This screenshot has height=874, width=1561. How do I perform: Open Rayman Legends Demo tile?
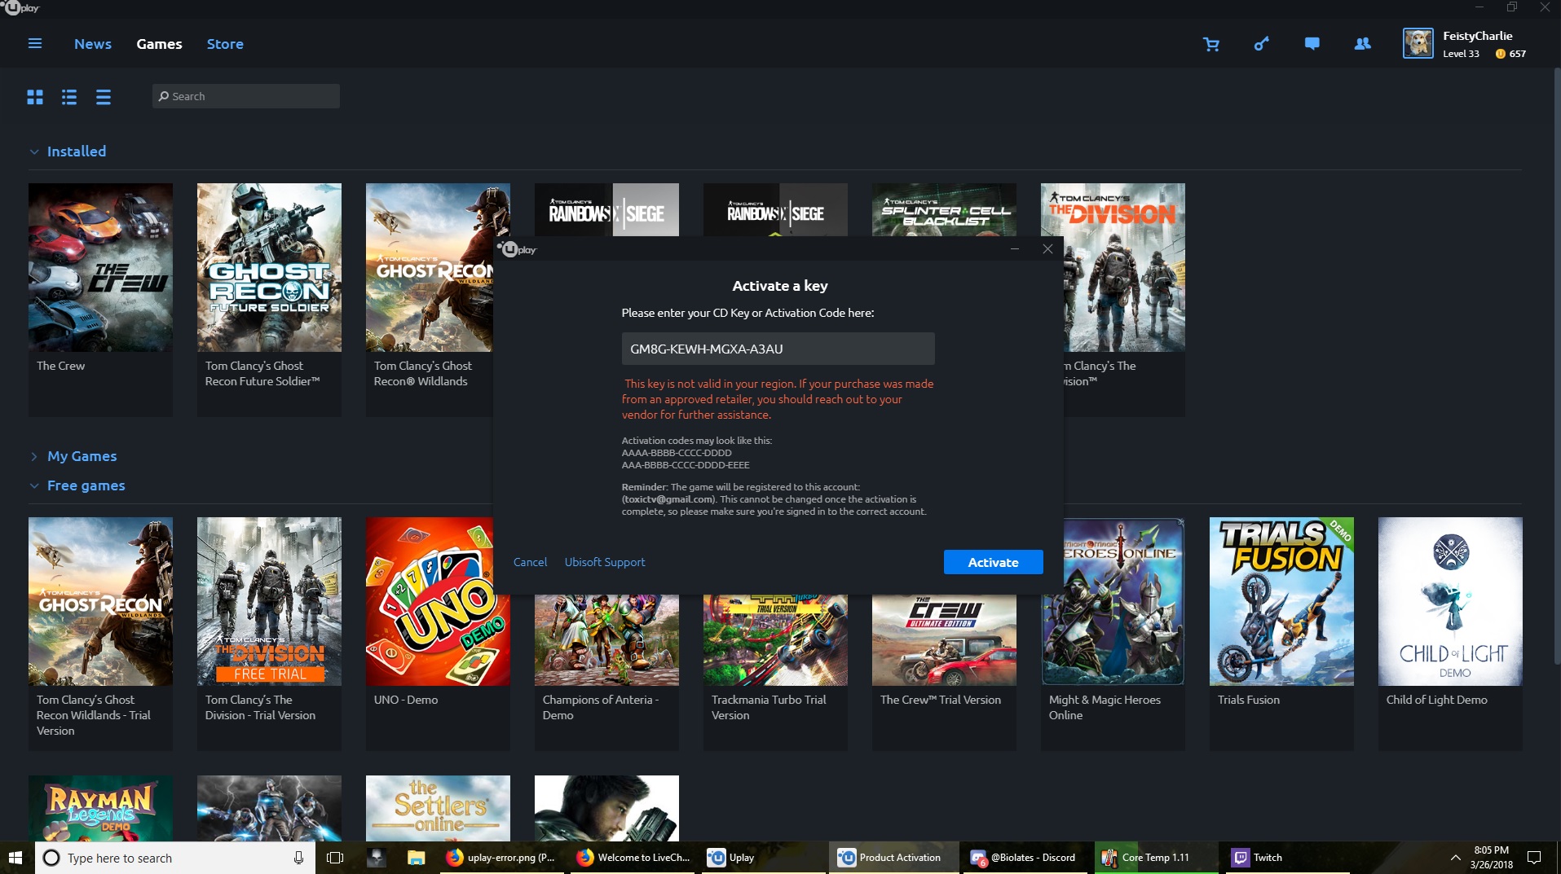coord(100,808)
